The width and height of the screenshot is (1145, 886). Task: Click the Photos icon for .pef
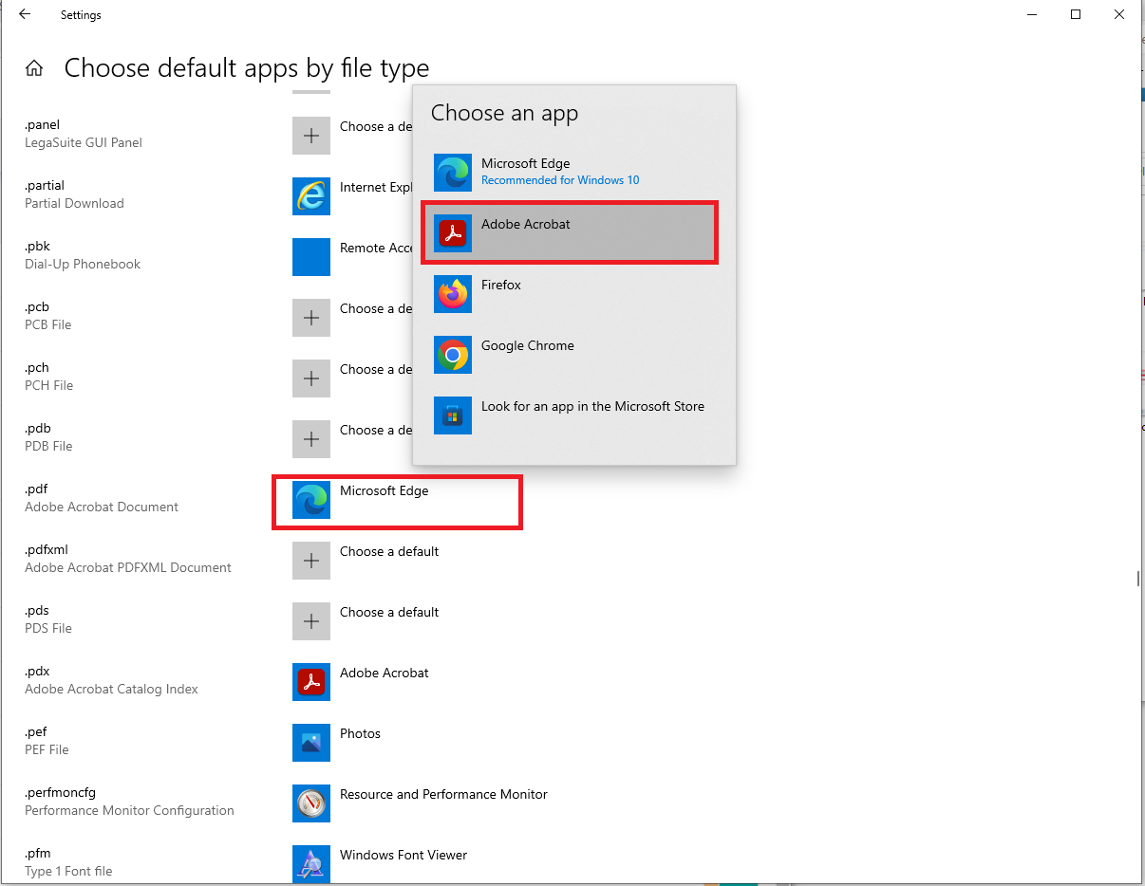[311, 743]
